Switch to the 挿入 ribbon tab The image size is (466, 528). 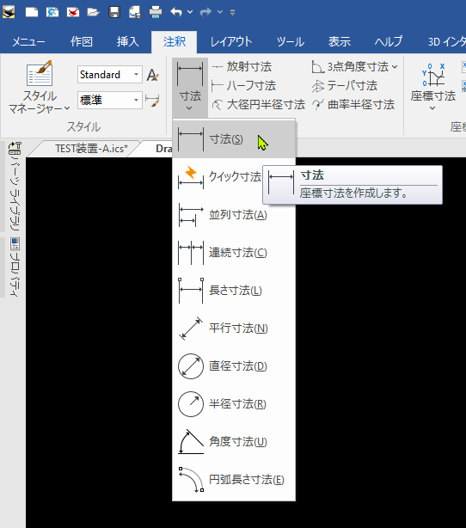coord(127,42)
